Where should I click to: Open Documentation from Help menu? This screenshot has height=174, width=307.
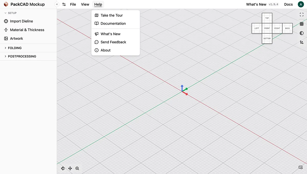116,23
